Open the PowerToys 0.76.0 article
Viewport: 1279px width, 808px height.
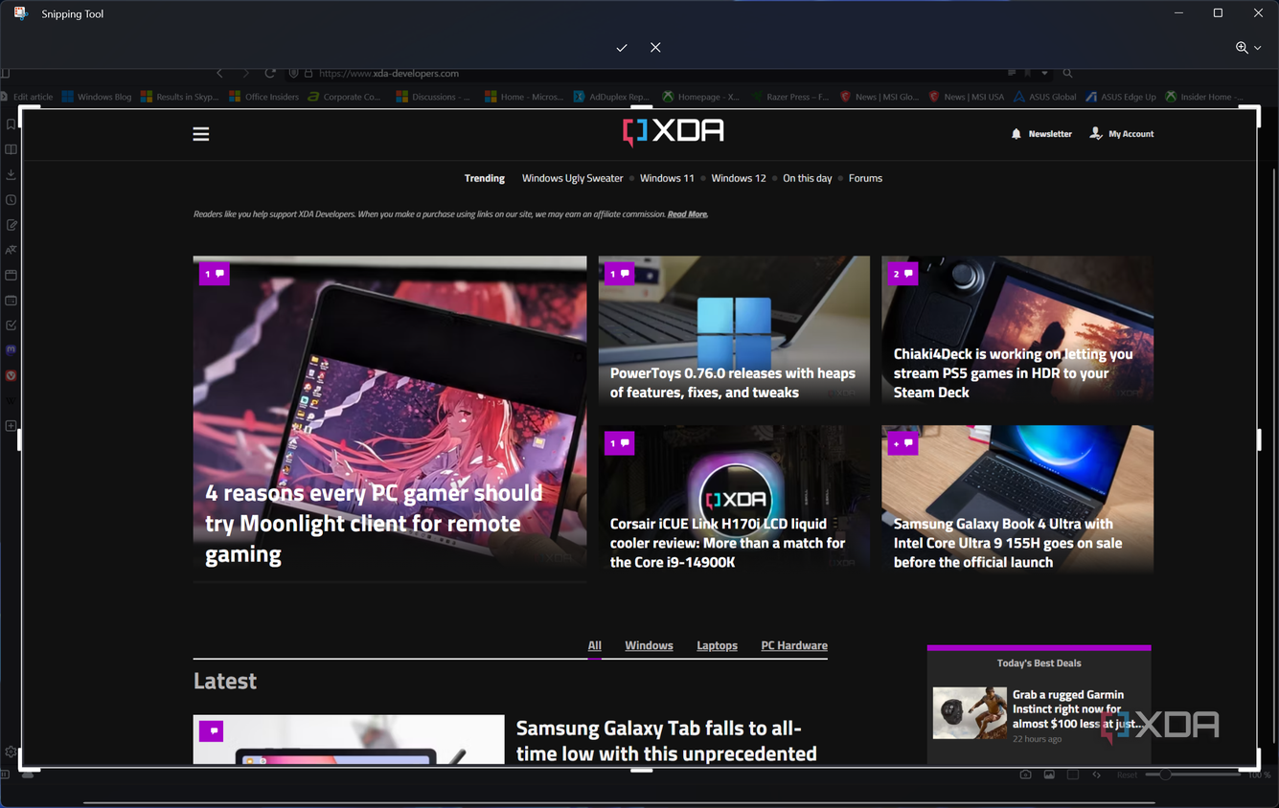(733, 383)
